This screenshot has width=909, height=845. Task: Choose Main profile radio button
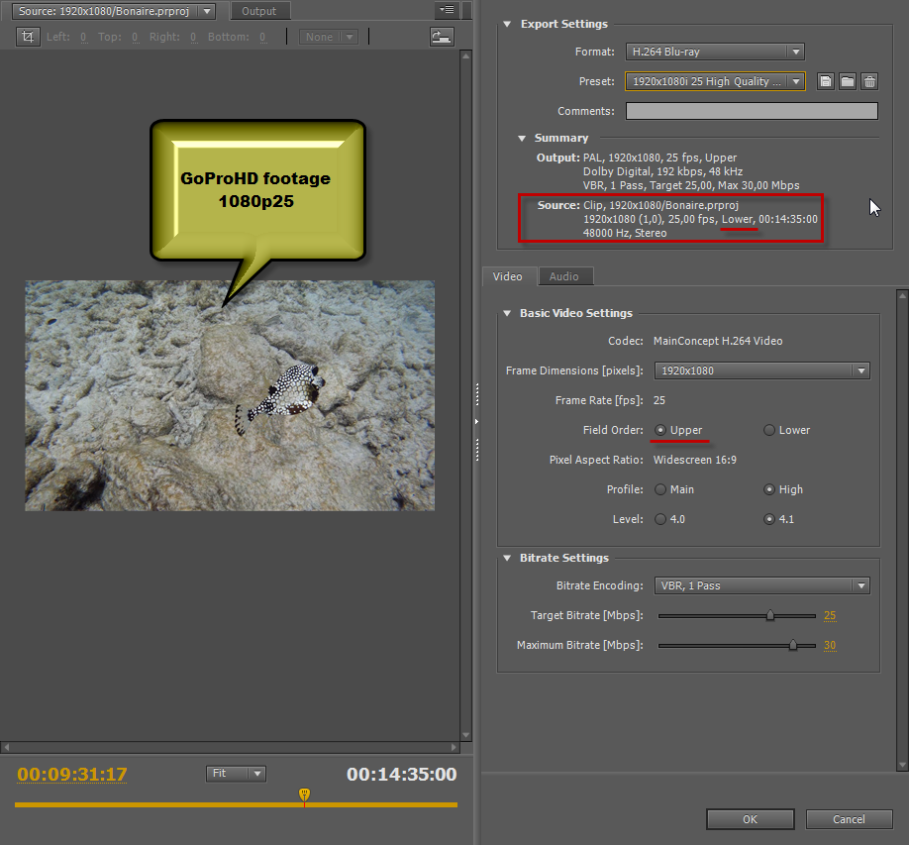tap(660, 489)
